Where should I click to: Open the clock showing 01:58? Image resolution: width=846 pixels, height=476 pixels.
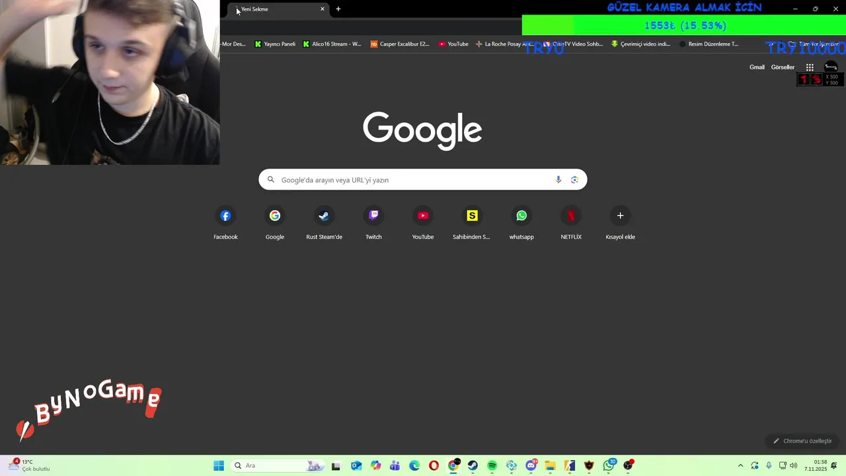pos(816,466)
